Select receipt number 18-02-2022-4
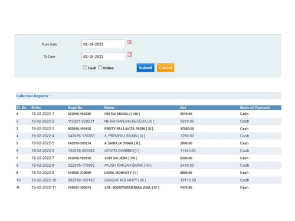This screenshot has height=221, width=295. [43, 136]
